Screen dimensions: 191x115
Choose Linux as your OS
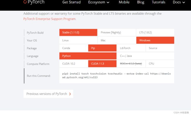[78, 40]
